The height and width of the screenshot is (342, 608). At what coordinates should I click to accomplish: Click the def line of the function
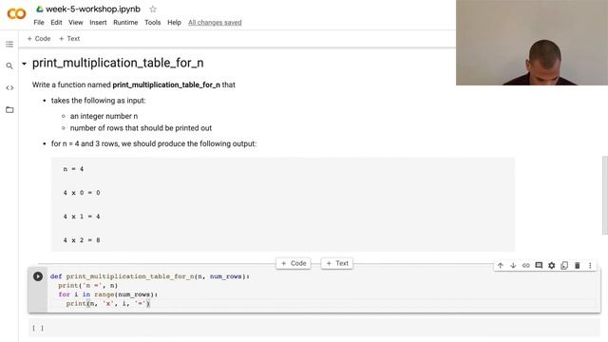pos(150,276)
